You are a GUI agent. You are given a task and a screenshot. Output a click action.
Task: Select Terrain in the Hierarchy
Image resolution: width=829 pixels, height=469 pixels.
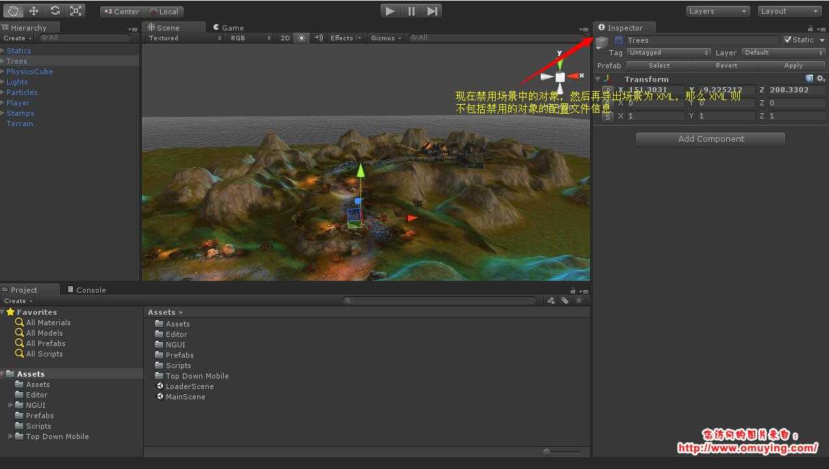[x=20, y=124]
